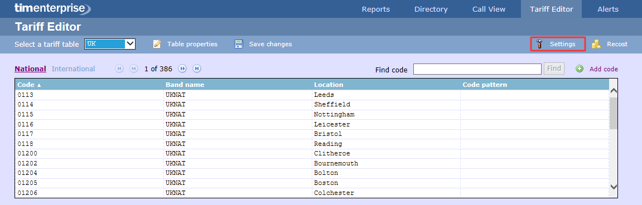Go to first page arrow icon

[x=119, y=69]
